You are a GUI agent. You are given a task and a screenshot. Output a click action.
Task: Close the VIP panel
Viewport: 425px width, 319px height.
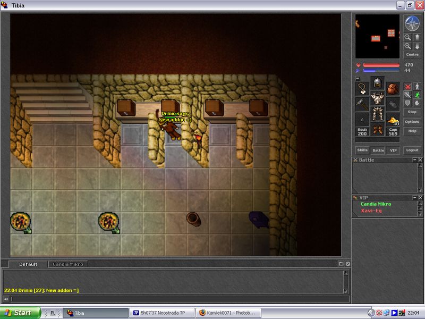pyautogui.click(x=420, y=198)
